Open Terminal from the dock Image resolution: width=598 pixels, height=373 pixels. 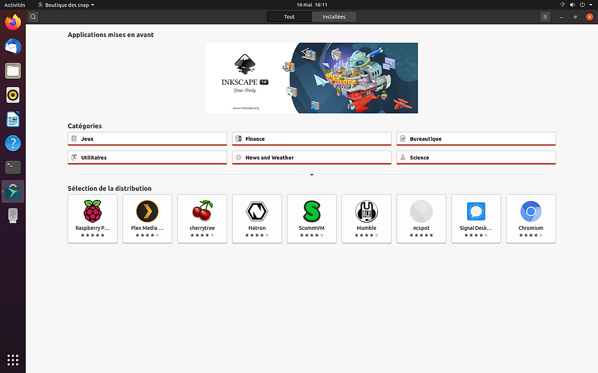click(13, 167)
